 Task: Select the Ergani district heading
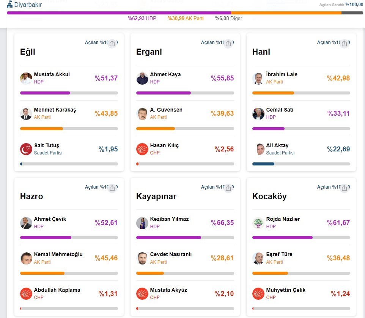point(149,52)
